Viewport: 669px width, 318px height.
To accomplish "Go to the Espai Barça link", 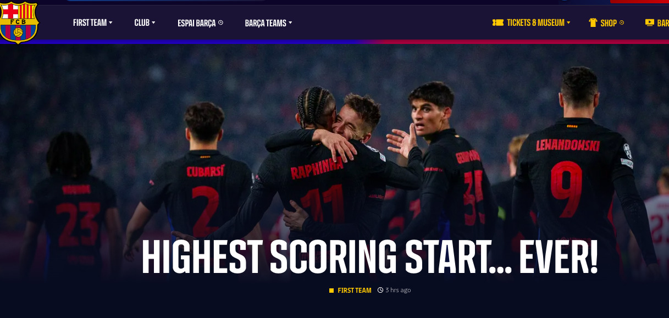I will pos(197,23).
